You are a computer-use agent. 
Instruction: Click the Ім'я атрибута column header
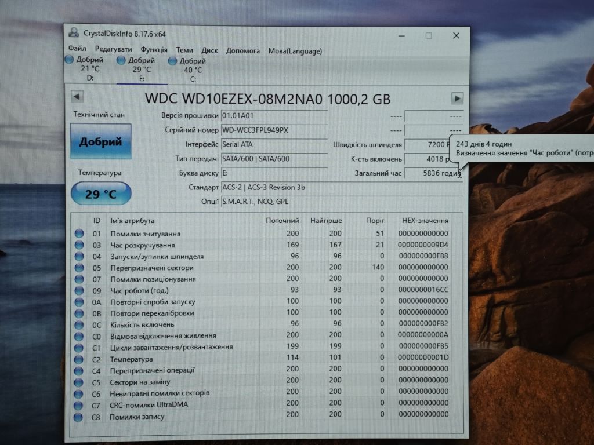coord(133,221)
